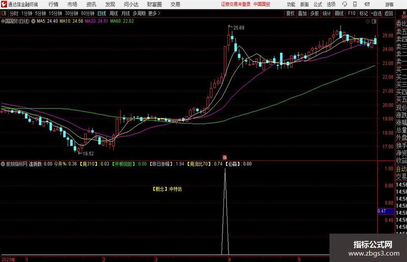Open the mobile phone icon
This screenshot has height=262, width=407.
coord(355,4)
